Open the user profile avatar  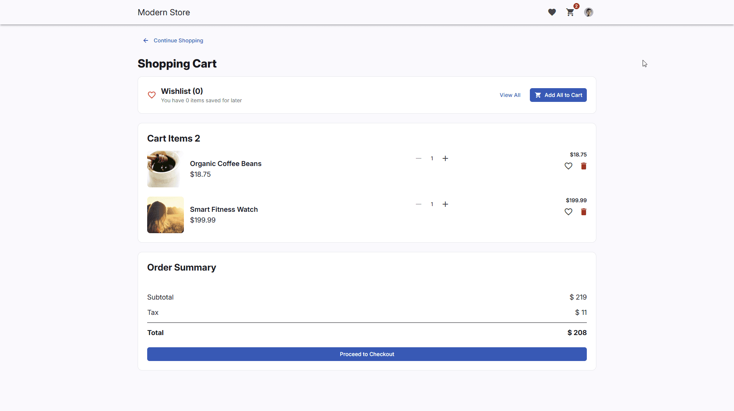[589, 12]
